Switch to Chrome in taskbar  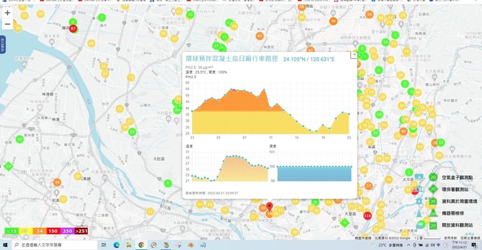pyautogui.click(x=141, y=245)
